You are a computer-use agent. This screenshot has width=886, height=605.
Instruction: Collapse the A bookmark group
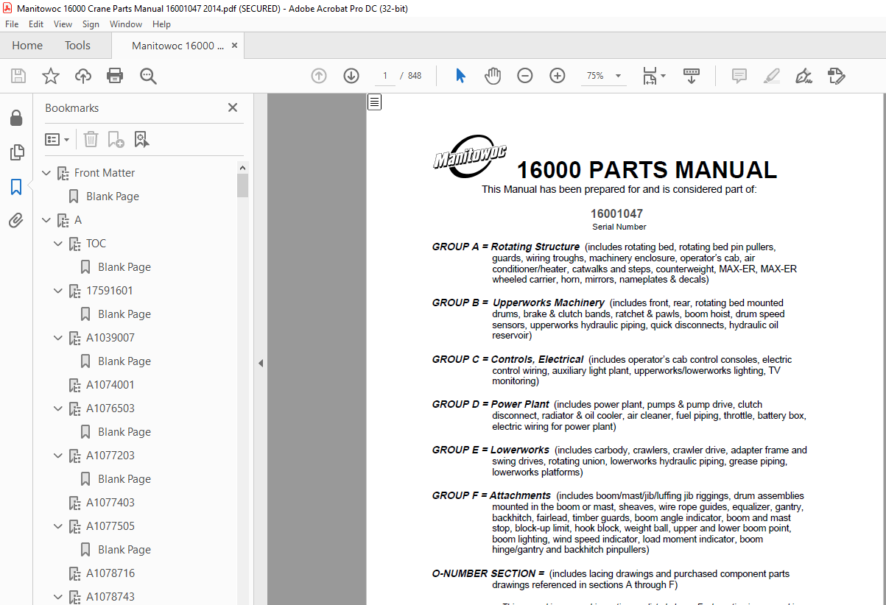47,220
